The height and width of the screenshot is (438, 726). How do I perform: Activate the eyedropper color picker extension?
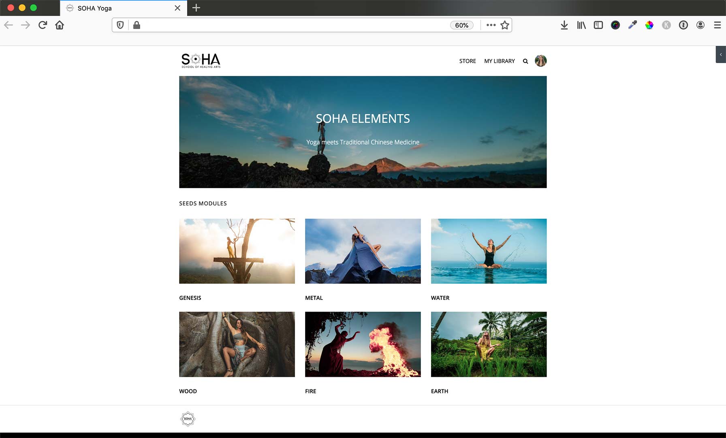pyautogui.click(x=632, y=25)
